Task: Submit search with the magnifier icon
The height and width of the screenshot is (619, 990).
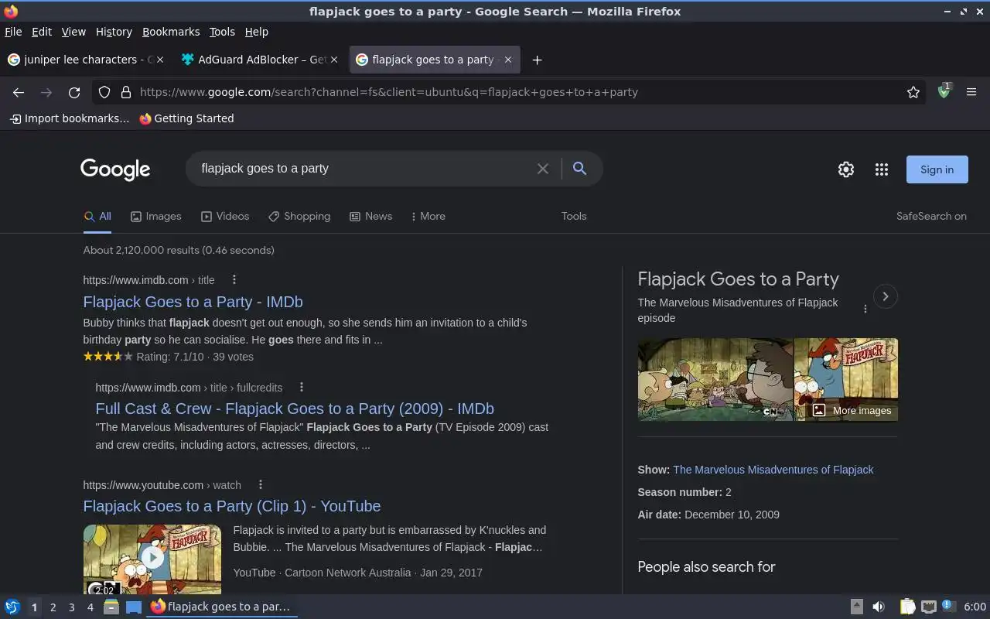Action: point(579,169)
